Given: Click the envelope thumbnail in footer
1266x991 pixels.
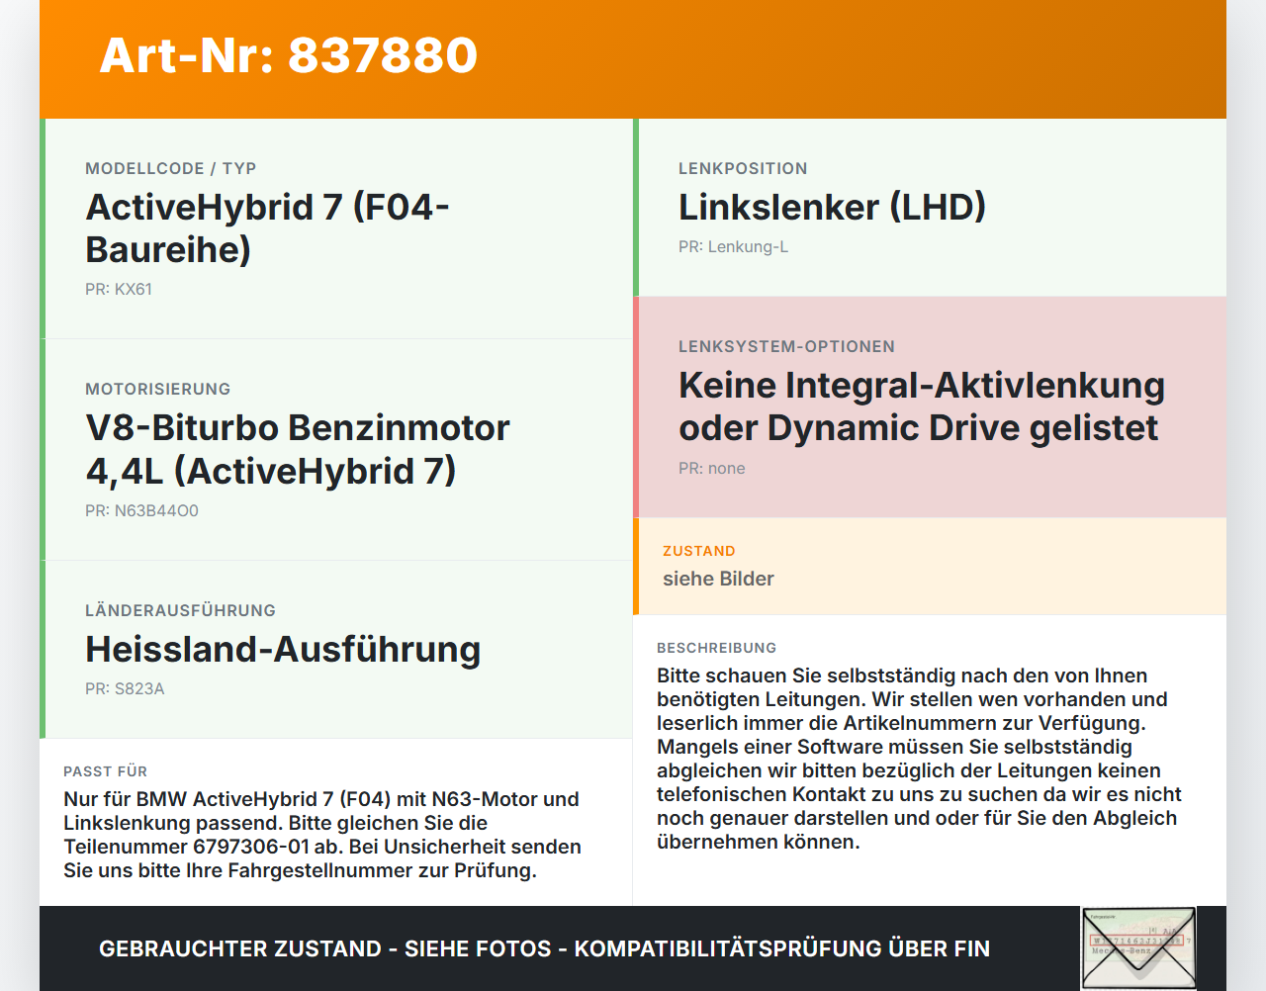Looking at the screenshot, I should (x=1138, y=948).
